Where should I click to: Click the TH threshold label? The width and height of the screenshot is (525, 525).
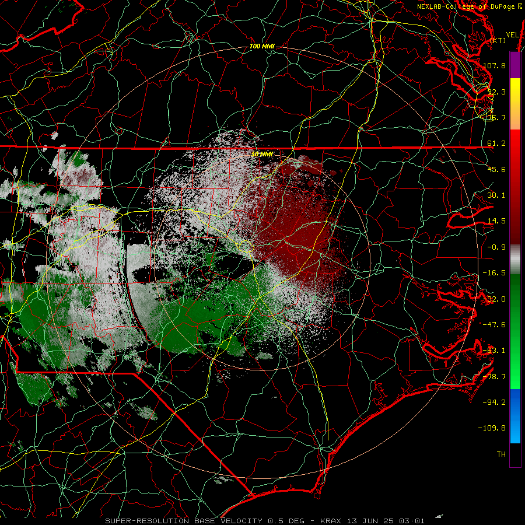501,454
